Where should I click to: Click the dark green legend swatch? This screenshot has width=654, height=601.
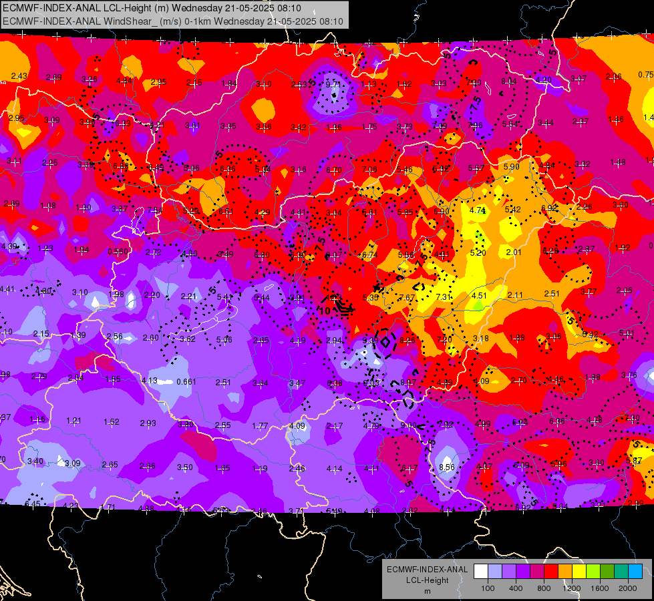coord(607,571)
